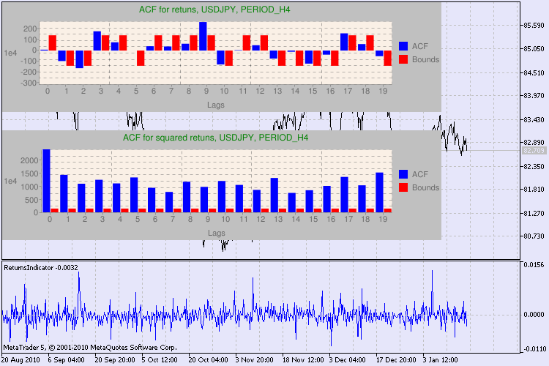Screen dimensions: 549x366
Task: Click lag label 19 under the squared returns chart
Action: pos(383,220)
